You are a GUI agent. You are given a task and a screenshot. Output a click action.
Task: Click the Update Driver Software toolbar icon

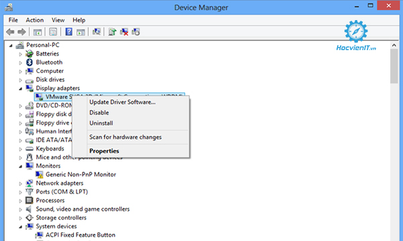[x=112, y=31]
